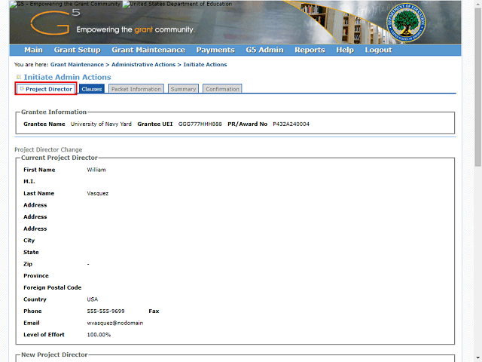Click the New Project Director section label

pos(54,354)
